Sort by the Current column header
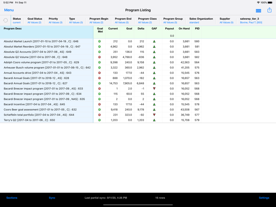276x207 pixels. click(113, 28)
